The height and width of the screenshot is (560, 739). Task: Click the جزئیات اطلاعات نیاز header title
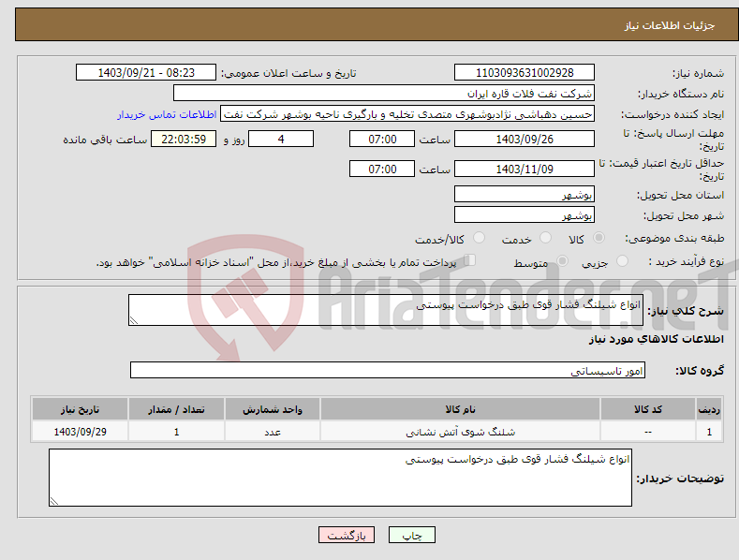670,25
